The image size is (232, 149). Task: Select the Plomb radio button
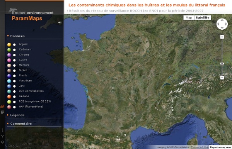tap(14, 76)
